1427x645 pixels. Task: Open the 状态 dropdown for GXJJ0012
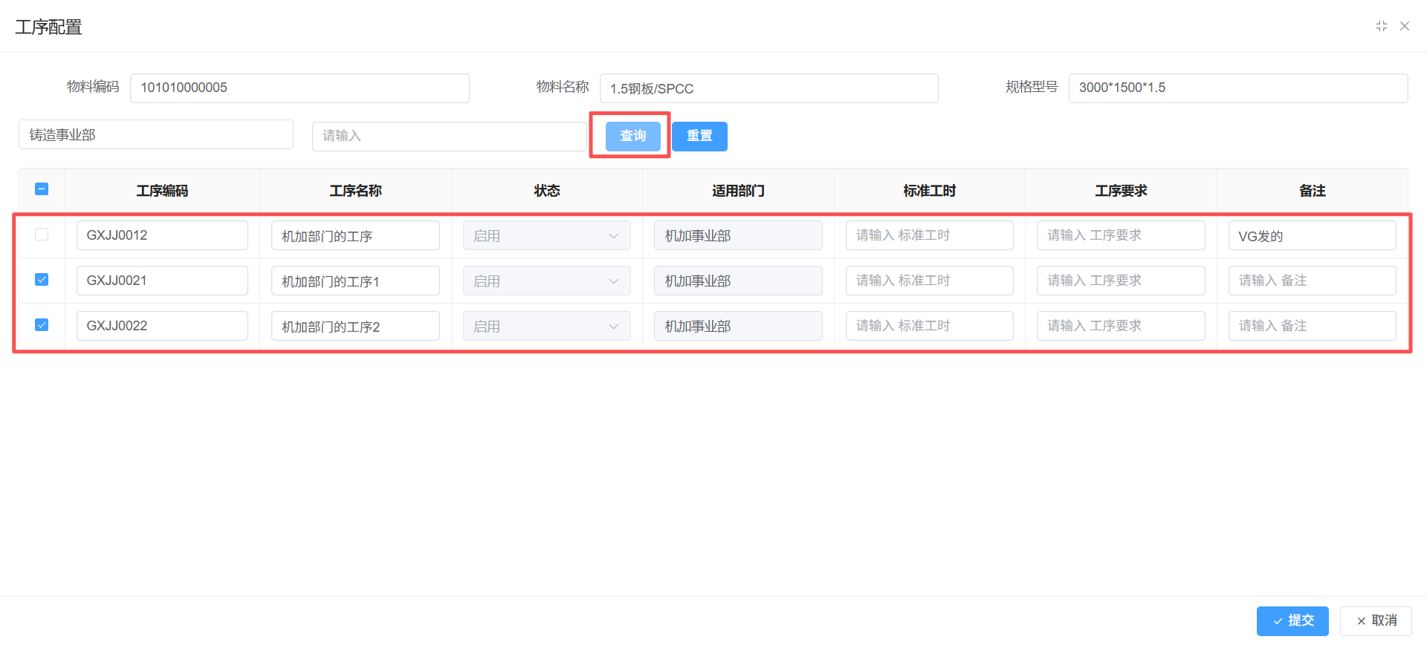coord(546,236)
